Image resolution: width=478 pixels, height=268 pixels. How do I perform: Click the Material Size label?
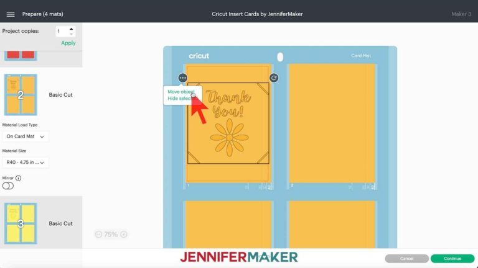tap(14, 151)
